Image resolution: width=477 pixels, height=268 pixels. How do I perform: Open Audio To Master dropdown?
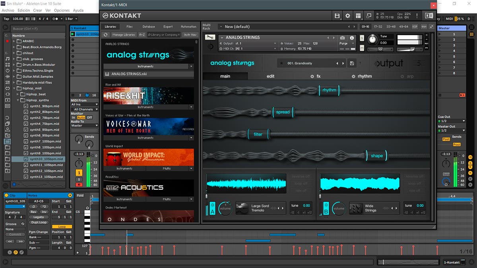coord(84,125)
